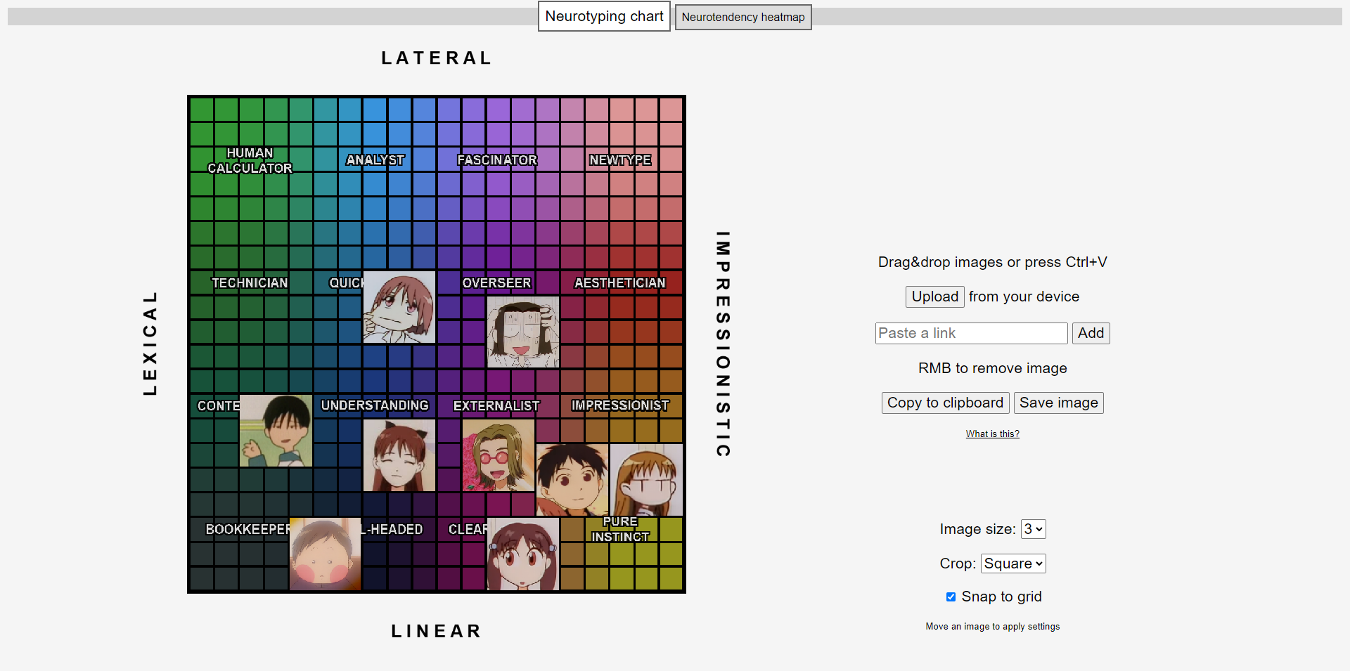The height and width of the screenshot is (671, 1350).
Task: Select the pigtailed girl image beside Clear
Action: [x=523, y=554]
